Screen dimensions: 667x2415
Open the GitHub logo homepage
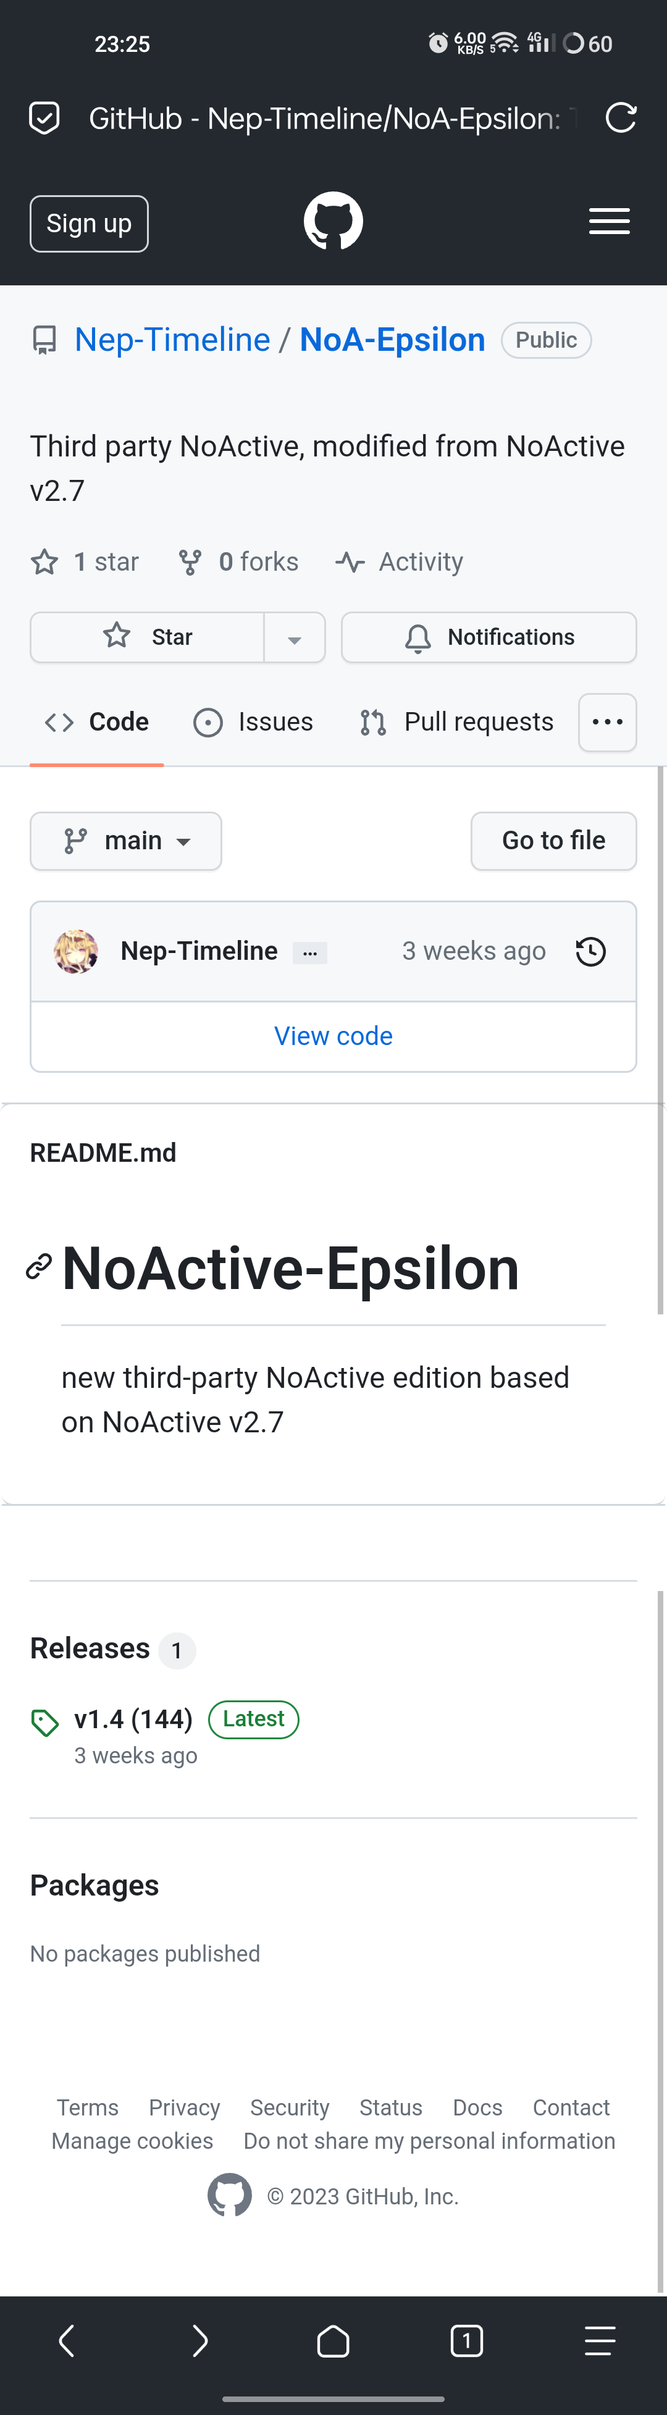point(333,222)
